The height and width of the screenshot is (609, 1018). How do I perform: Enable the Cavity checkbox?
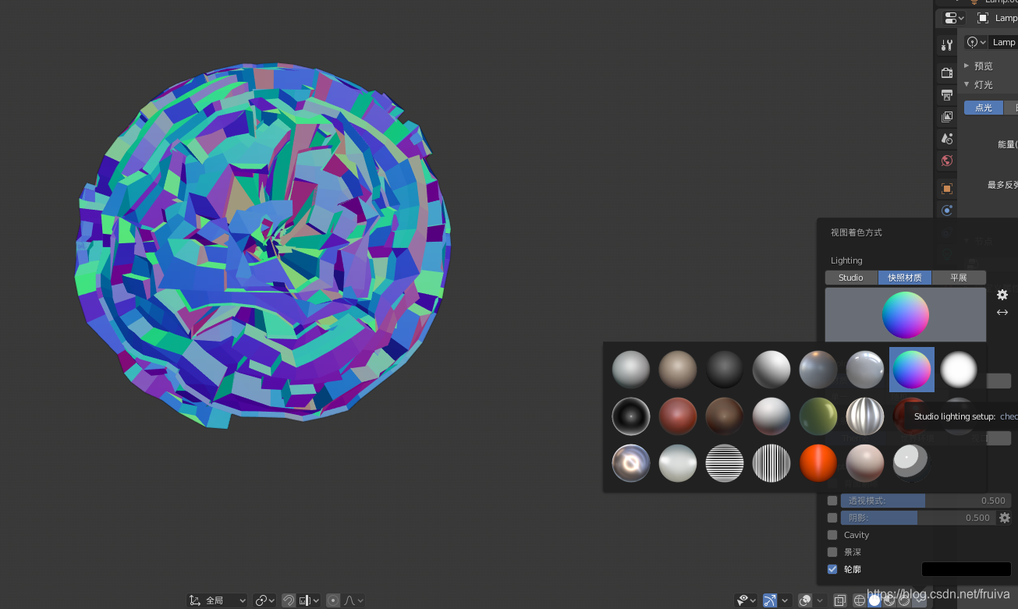point(832,535)
